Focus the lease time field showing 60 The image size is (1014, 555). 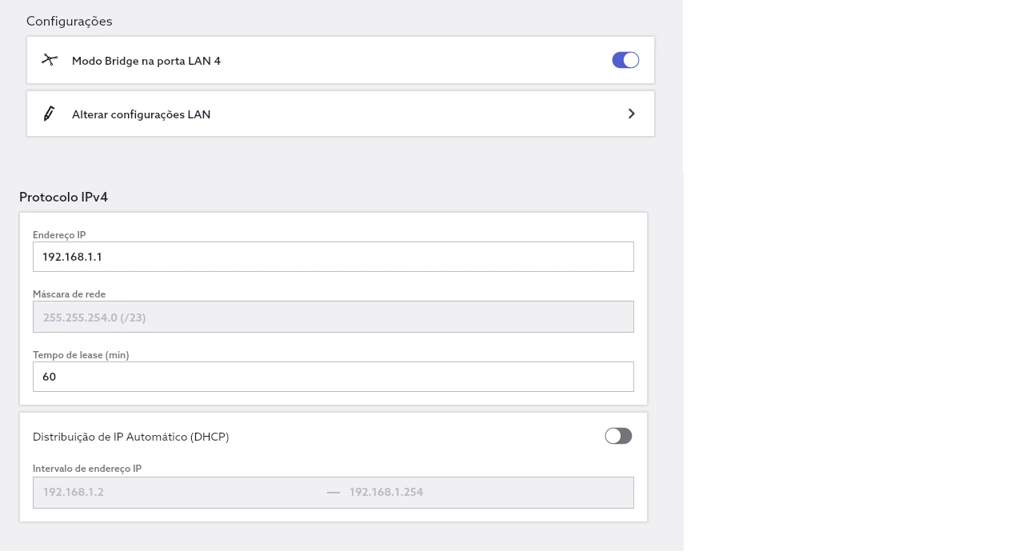click(x=333, y=377)
